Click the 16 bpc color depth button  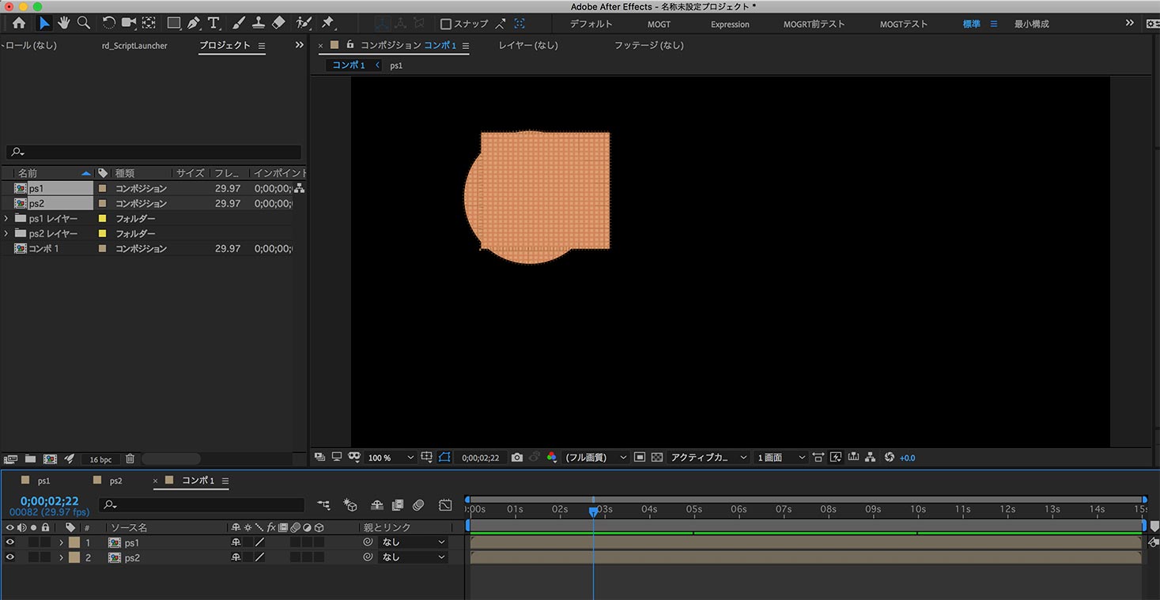pos(100,459)
